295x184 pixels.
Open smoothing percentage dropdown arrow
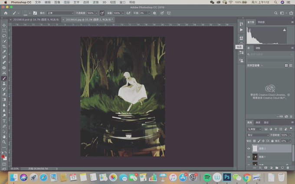tap(149, 13)
